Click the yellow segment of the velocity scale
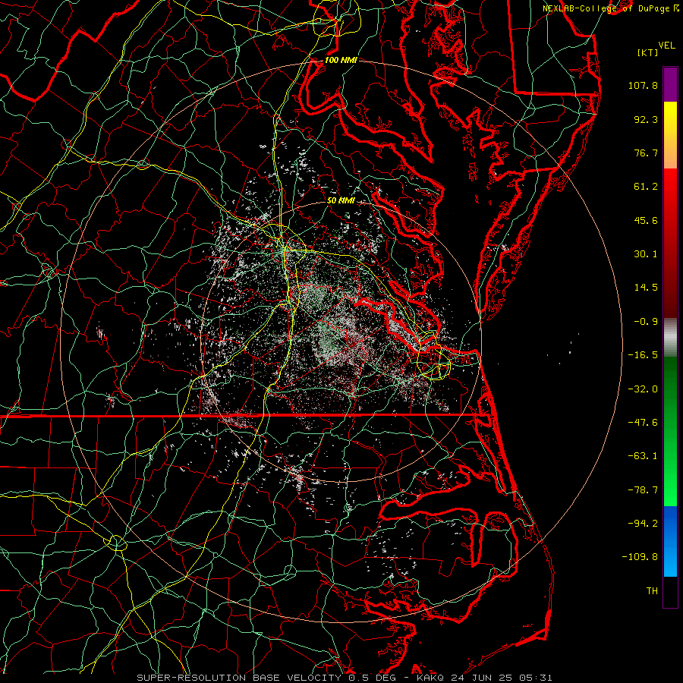This screenshot has width=683, height=683. (x=670, y=118)
